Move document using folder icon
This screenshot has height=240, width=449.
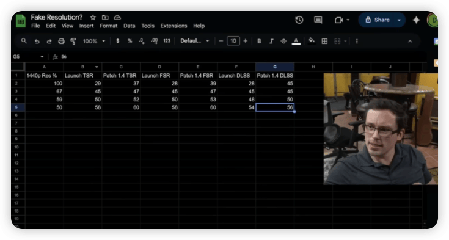point(105,18)
